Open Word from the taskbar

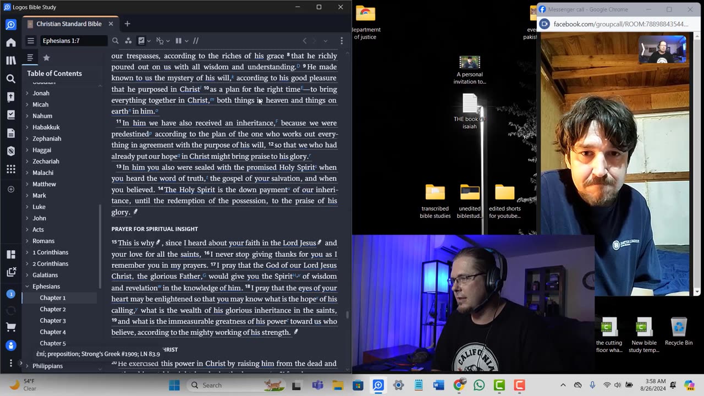pos(438,385)
